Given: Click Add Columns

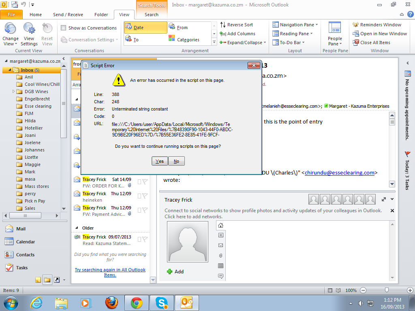Looking at the screenshot, I should [x=237, y=34].
